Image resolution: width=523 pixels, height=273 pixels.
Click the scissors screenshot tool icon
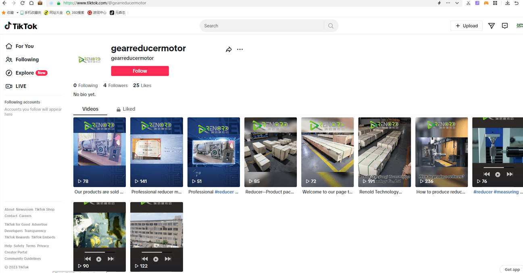point(468,3)
